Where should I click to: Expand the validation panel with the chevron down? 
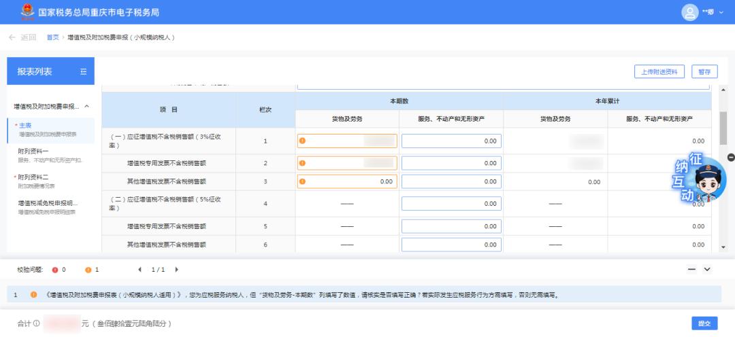707,270
